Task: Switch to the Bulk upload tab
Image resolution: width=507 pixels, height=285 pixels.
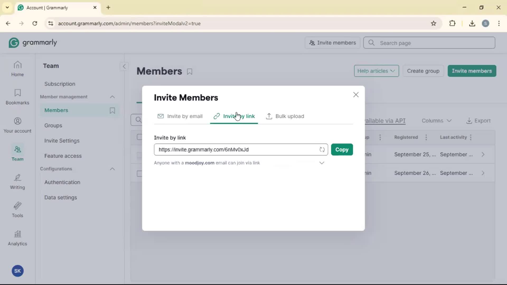Action: (x=285, y=116)
